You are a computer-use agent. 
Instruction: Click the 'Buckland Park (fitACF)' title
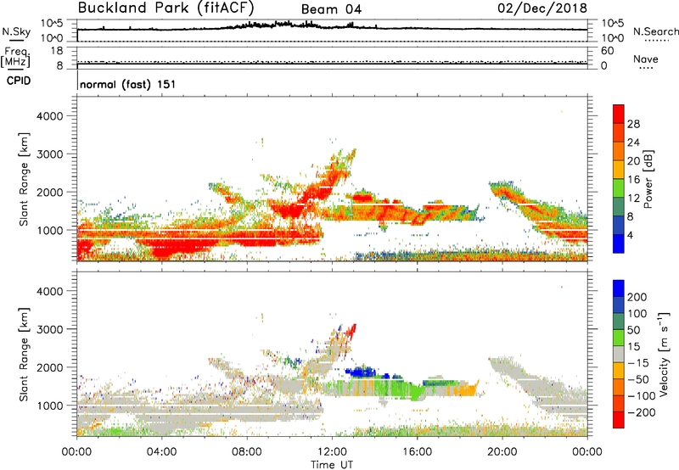click(x=166, y=8)
